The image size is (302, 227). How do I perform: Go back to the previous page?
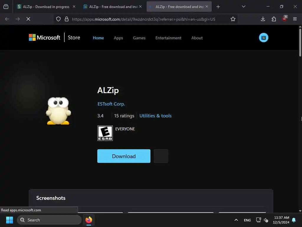click(7, 19)
